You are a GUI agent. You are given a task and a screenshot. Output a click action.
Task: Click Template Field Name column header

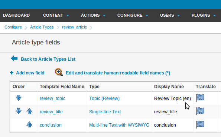tap(62, 87)
